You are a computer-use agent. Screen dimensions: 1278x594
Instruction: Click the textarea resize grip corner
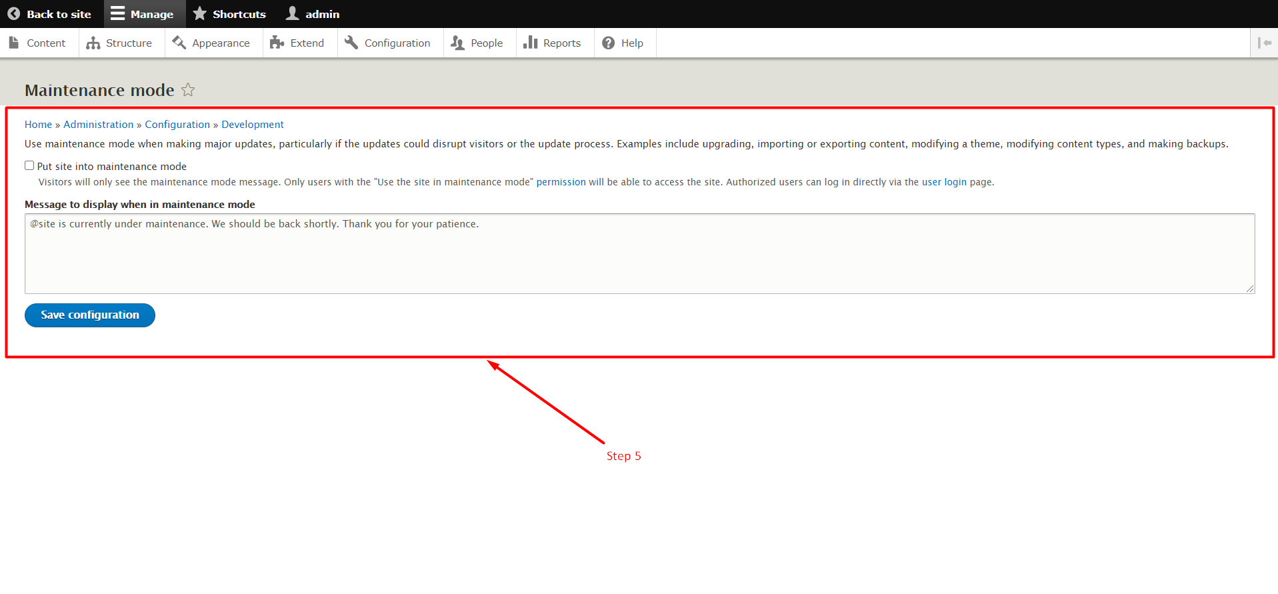(x=1250, y=289)
